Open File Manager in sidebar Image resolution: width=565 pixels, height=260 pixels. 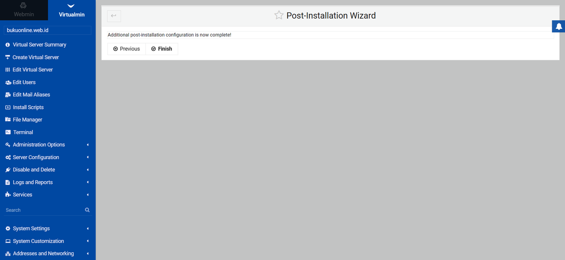click(27, 120)
